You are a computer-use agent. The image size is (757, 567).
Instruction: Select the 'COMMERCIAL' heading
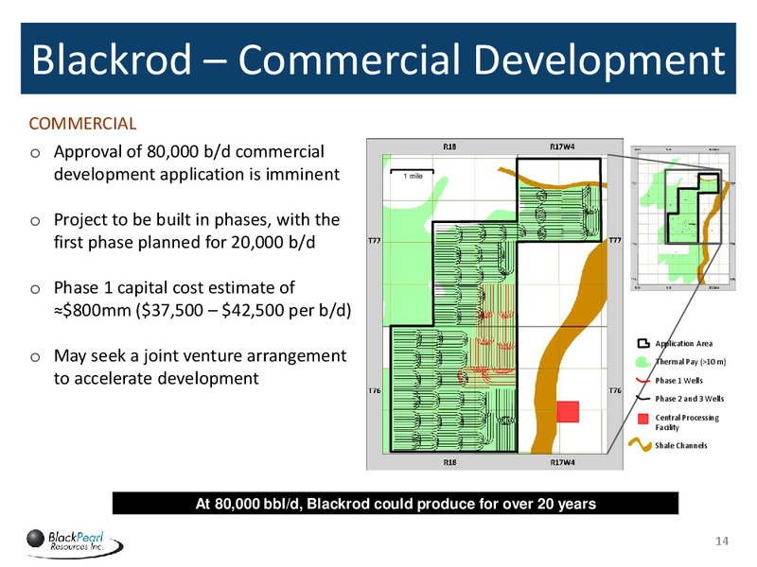pyautogui.click(x=82, y=124)
